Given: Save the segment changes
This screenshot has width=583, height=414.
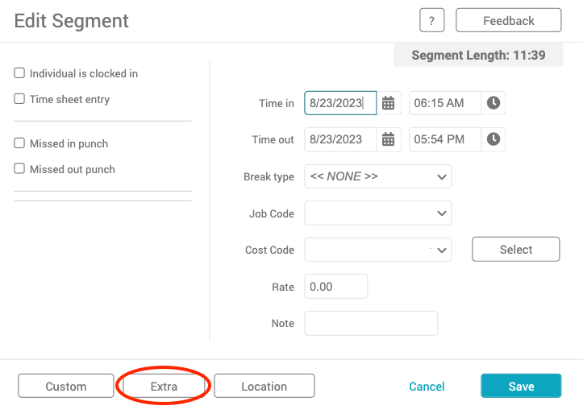Looking at the screenshot, I should pyautogui.click(x=521, y=386).
